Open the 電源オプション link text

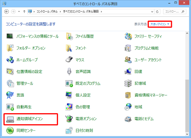click(86, 119)
